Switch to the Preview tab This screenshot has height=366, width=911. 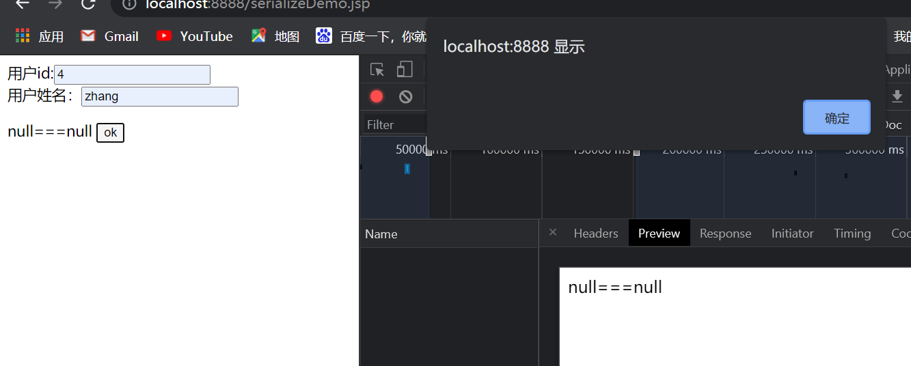point(659,234)
